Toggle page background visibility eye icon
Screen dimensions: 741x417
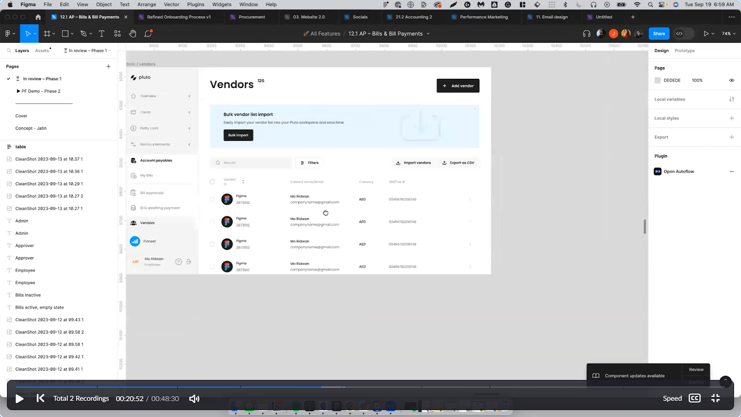(x=732, y=80)
